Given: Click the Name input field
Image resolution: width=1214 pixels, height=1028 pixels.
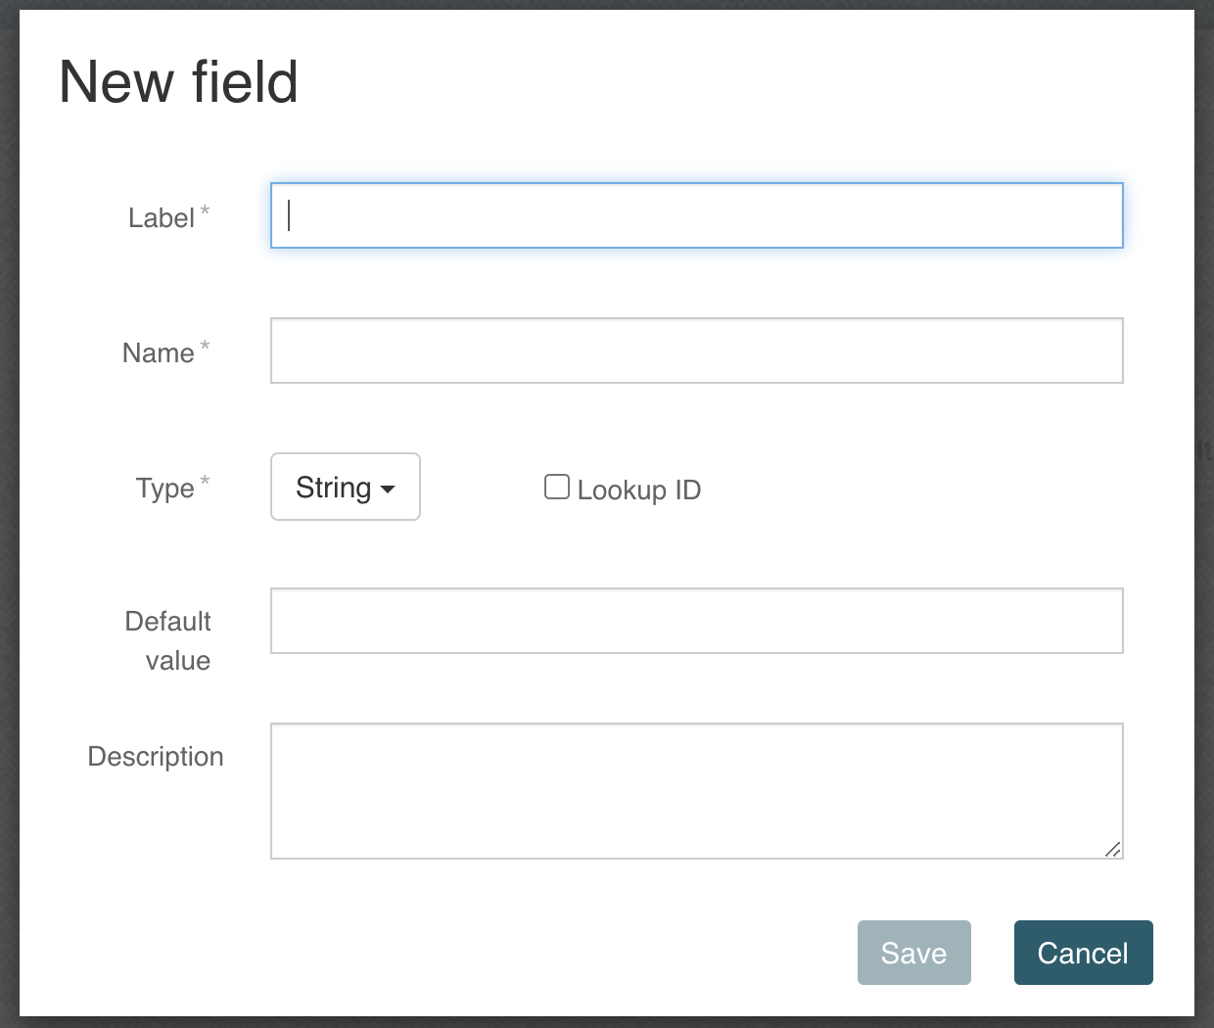Looking at the screenshot, I should (696, 350).
